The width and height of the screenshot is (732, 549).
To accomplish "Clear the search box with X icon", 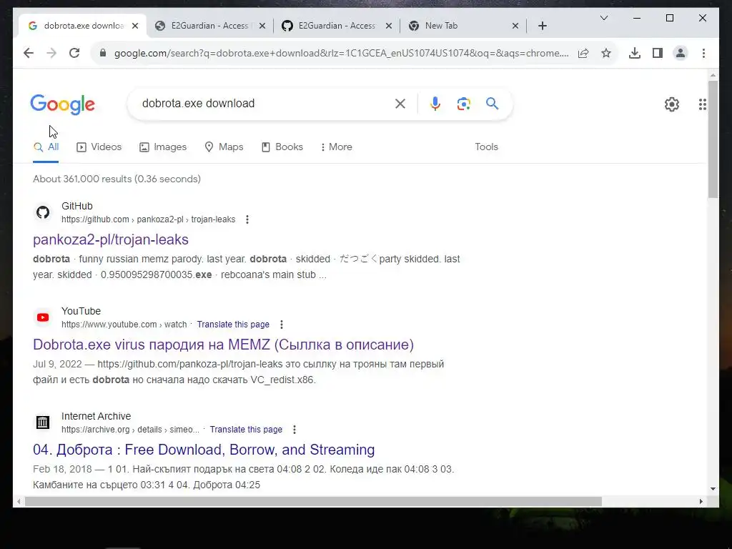I will (400, 104).
